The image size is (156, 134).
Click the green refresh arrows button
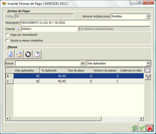pos(135,128)
